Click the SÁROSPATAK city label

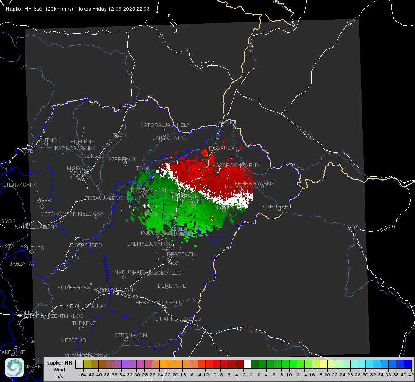coord(170,138)
